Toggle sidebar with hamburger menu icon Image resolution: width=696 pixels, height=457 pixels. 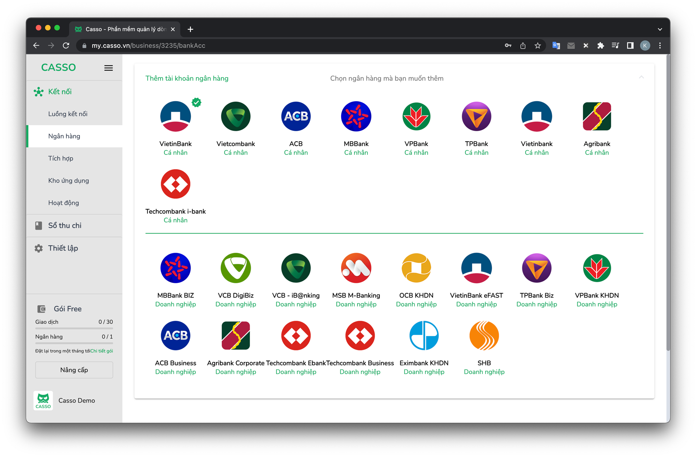(x=109, y=68)
